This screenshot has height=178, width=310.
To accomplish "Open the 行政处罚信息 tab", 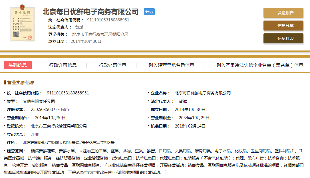I will click(x=112, y=65).
